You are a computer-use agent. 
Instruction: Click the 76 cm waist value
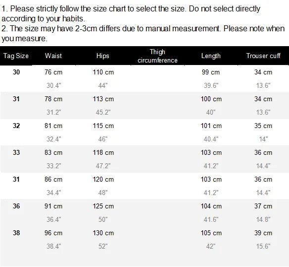(x=53, y=72)
